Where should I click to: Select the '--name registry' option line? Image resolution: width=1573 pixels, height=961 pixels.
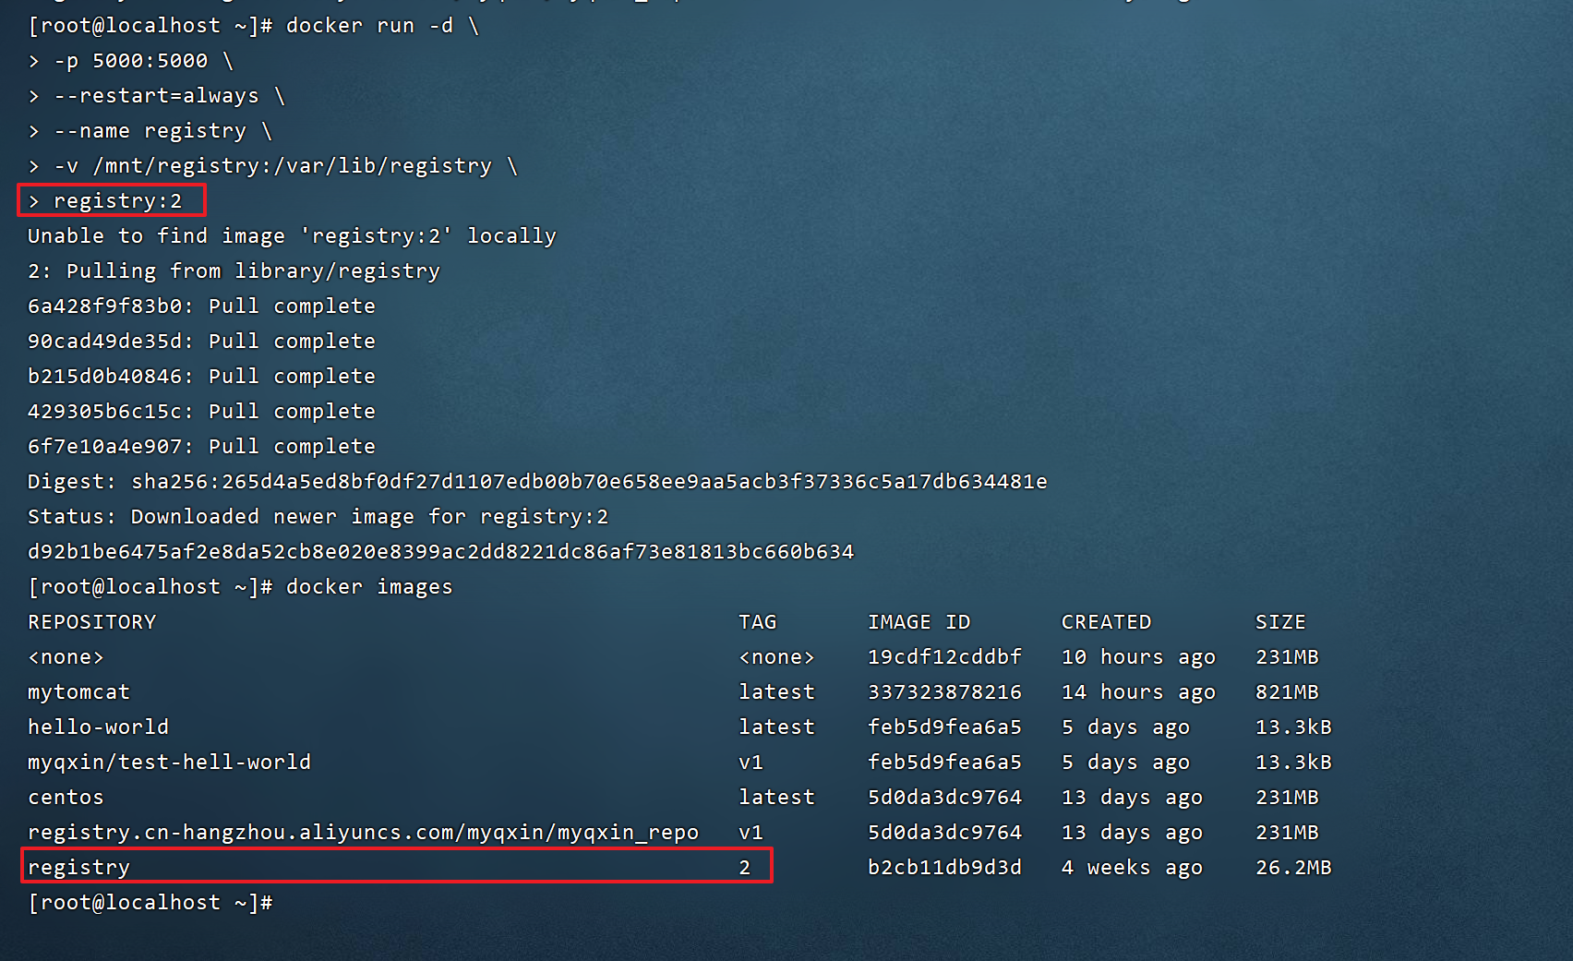pos(150,131)
